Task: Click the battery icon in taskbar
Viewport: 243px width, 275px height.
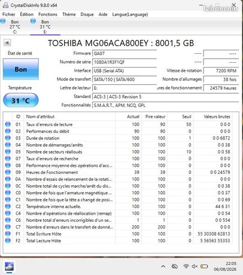Action: point(204,266)
